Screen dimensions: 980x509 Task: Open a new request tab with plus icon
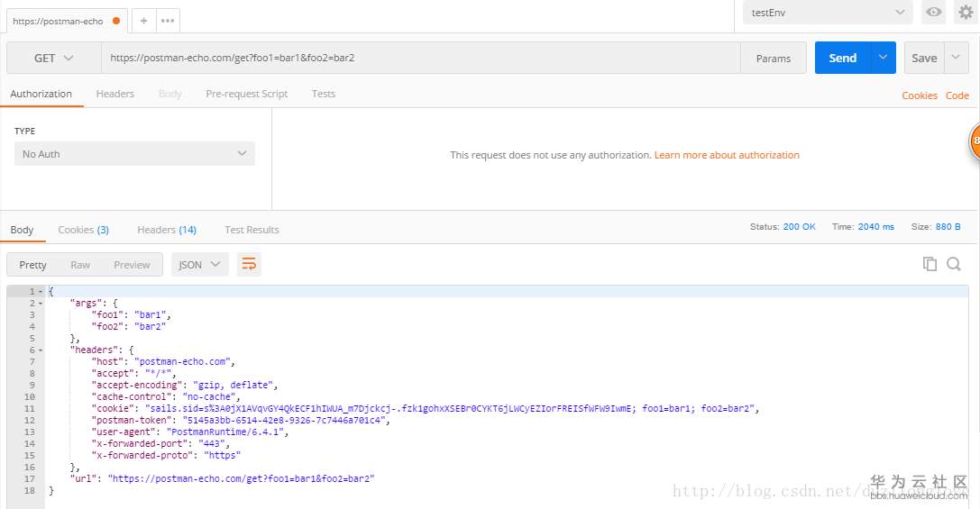[144, 21]
